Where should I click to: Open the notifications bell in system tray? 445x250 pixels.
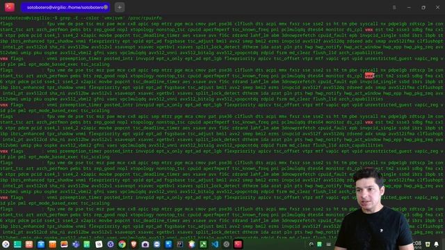(437, 244)
